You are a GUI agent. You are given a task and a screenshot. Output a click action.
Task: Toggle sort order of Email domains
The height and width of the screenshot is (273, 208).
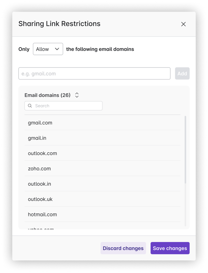tap(77, 95)
